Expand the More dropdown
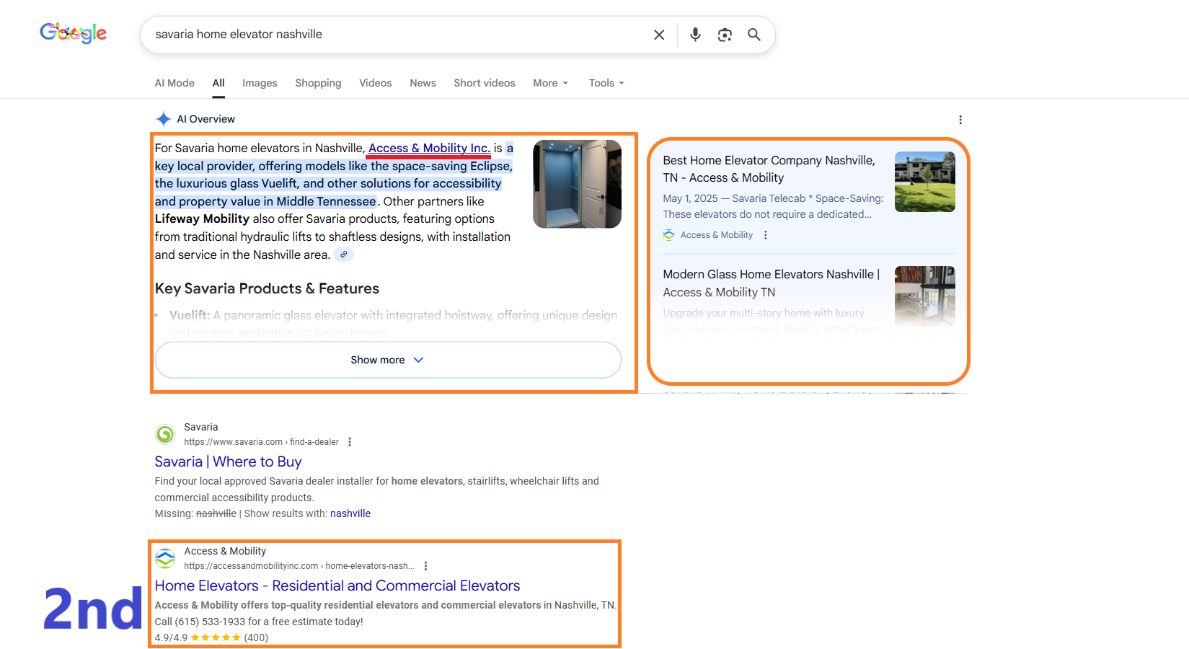The image size is (1189, 649). pos(551,83)
